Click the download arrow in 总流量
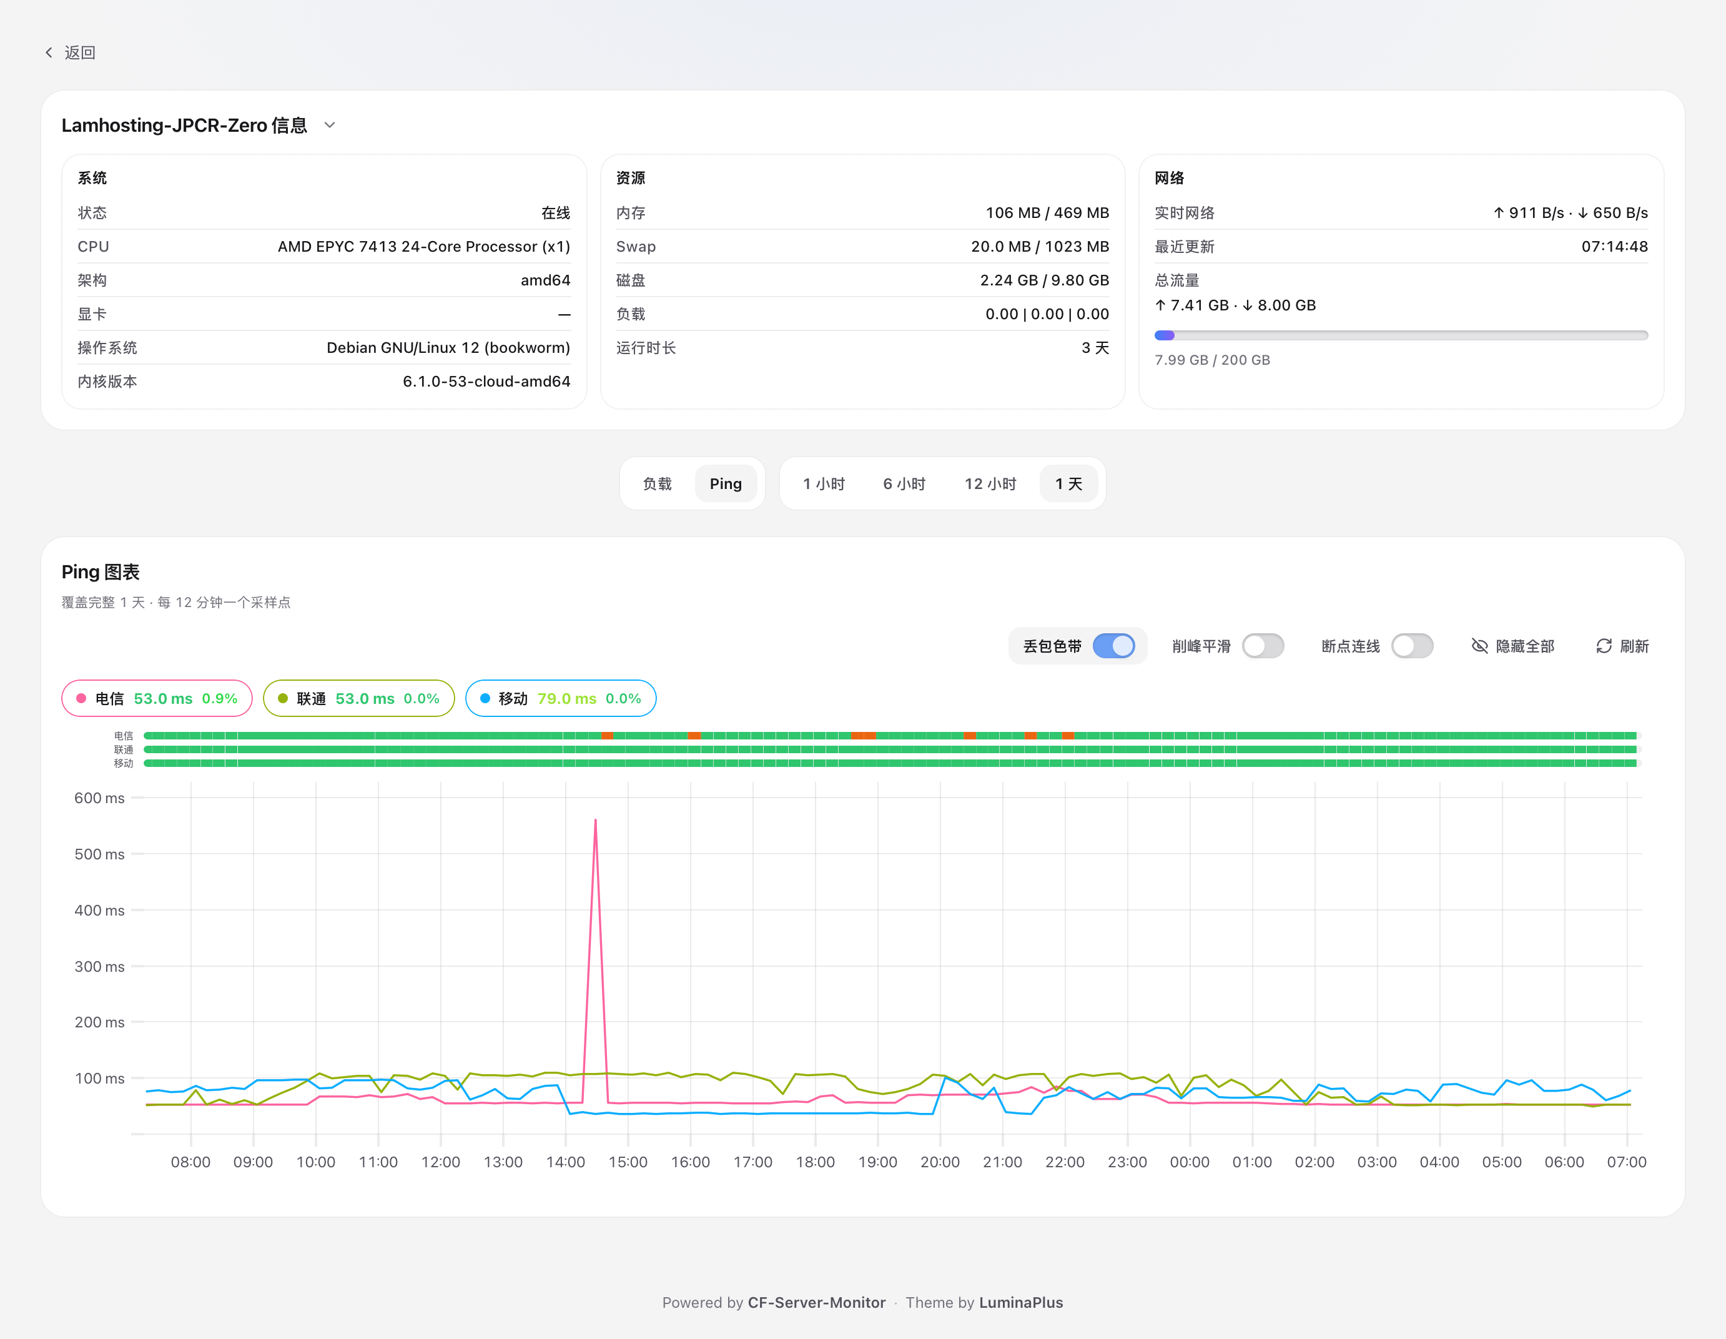Viewport: 1726px width, 1339px height. [1247, 305]
